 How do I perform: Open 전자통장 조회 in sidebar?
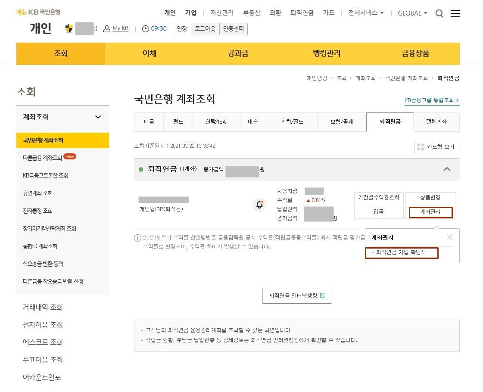point(37,211)
